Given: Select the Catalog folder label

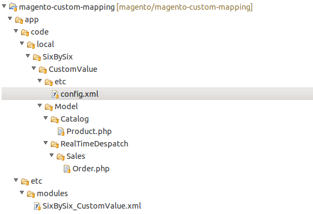Looking at the screenshot, I should (x=75, y=119).
